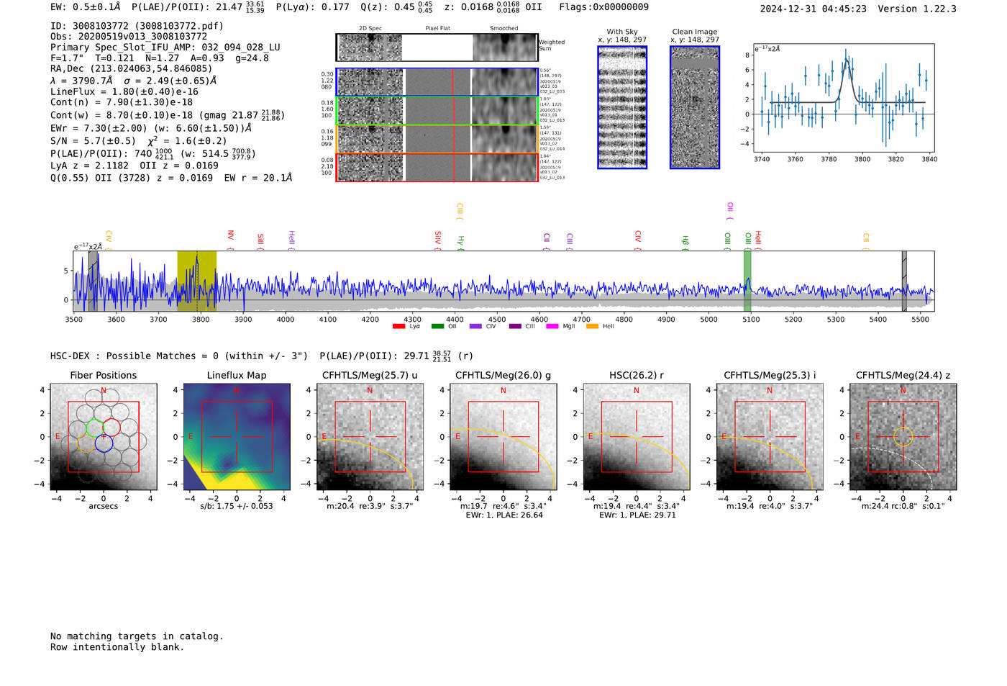This screenshot has height=686, width=1007.
Task: Click the Primary Spec_Slot_IFU_AMP text line
Action: pos(165,48)
